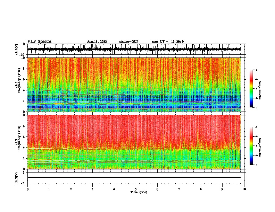This screenshot has height=212, width=275.
Task: Click the time axis tick label '5'
Action: point(136,189)
